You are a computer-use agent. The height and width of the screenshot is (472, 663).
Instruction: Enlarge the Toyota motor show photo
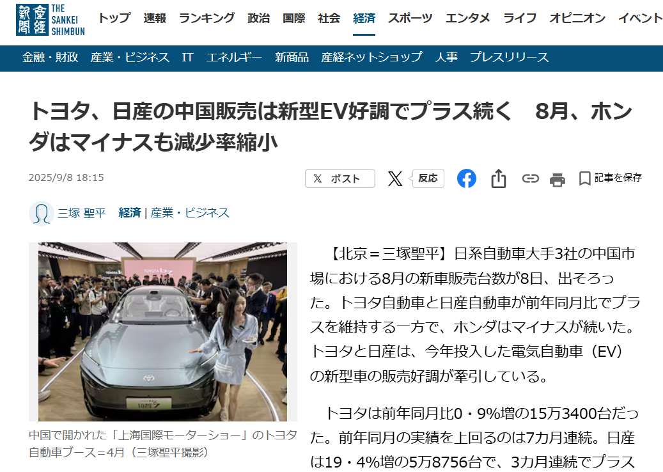point(163,331)
